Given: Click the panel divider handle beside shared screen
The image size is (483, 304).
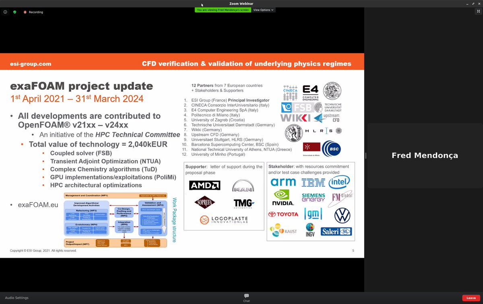Looking at the screenshot, I should (366, 155).
